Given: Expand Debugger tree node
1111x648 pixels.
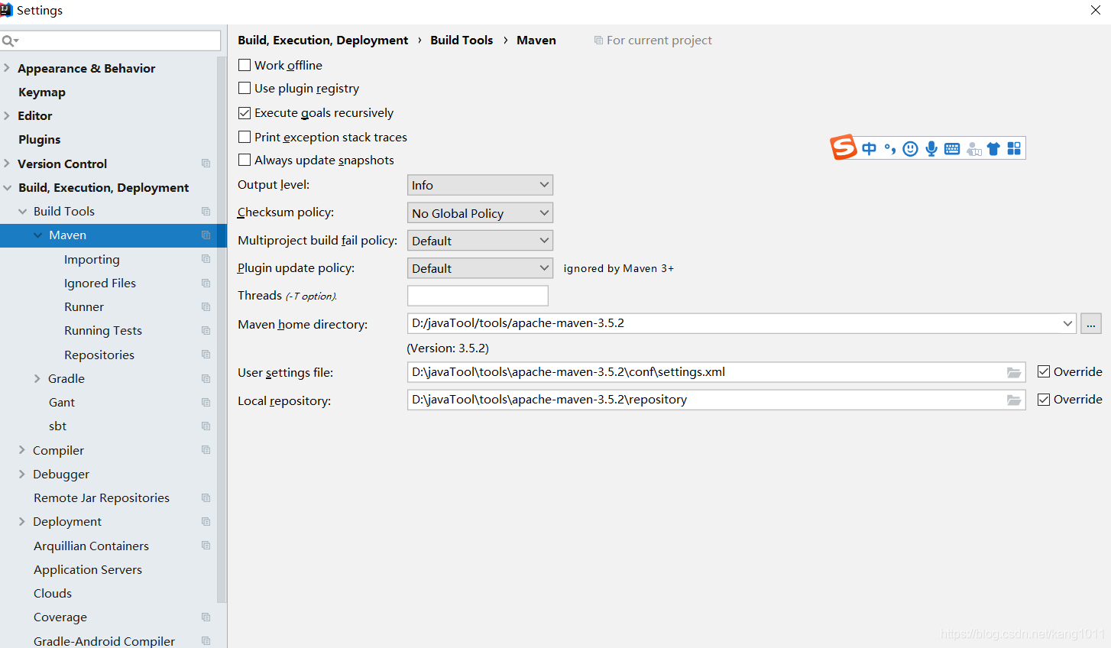Looking at the screenshot, I should [22, 474].
